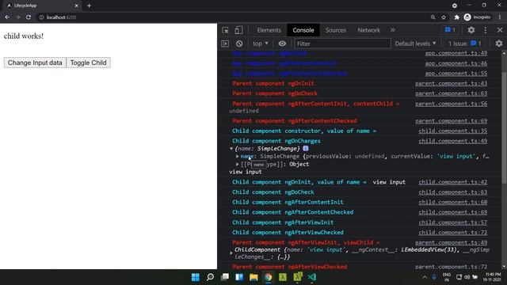Screen dimensions: 507x285
Task: Open child.component.ts:57 source link
Action: [452, 222]
